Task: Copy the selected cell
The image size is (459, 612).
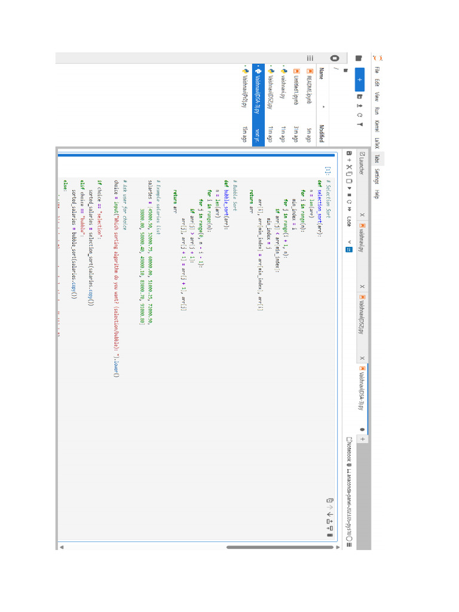Action: point(349,174)
